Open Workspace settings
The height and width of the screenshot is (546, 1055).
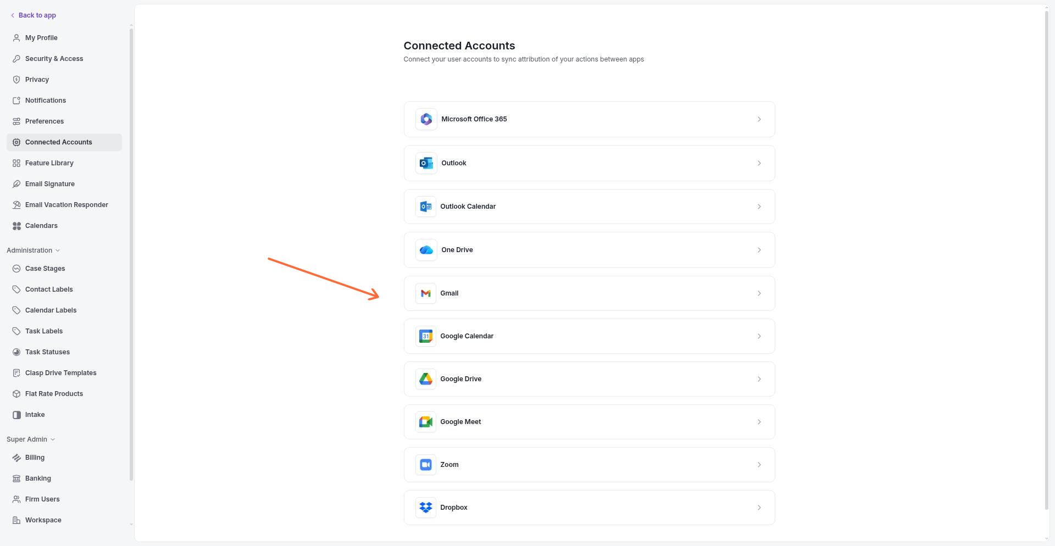click(x=64, y=520)
